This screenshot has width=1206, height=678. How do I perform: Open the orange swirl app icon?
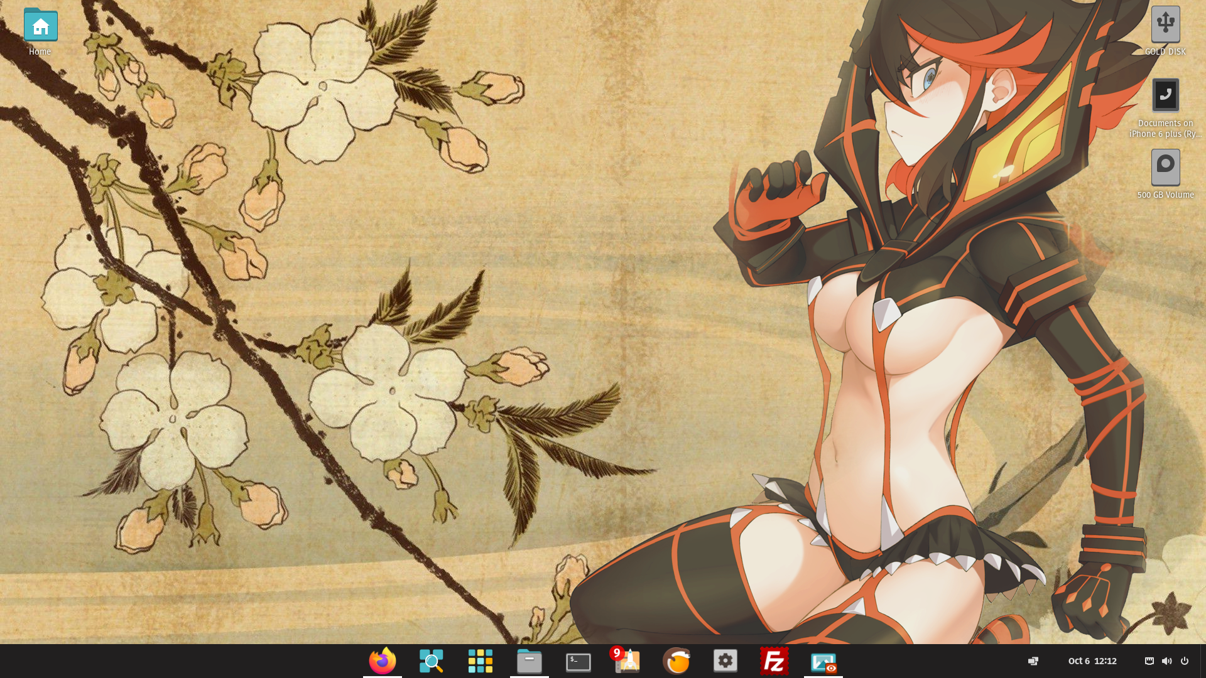676,661
